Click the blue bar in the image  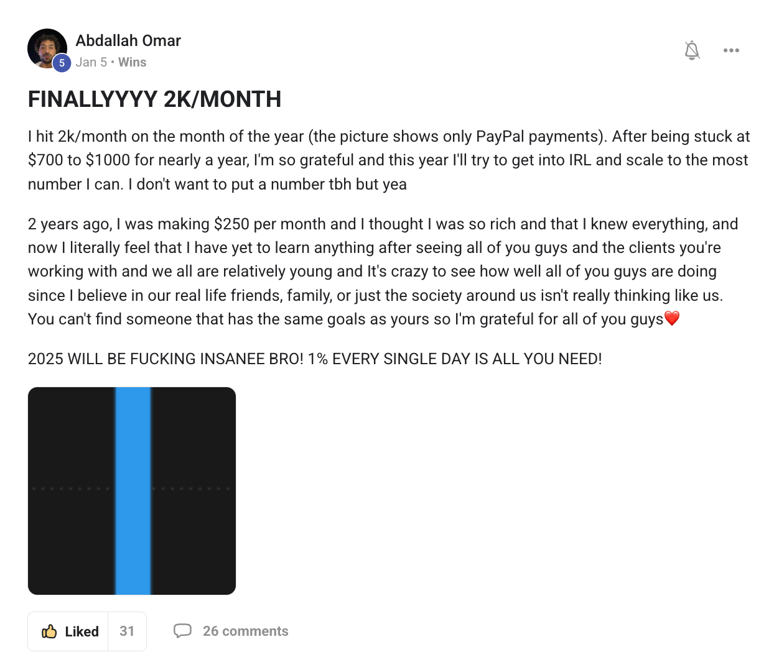(x=133, y=491)
